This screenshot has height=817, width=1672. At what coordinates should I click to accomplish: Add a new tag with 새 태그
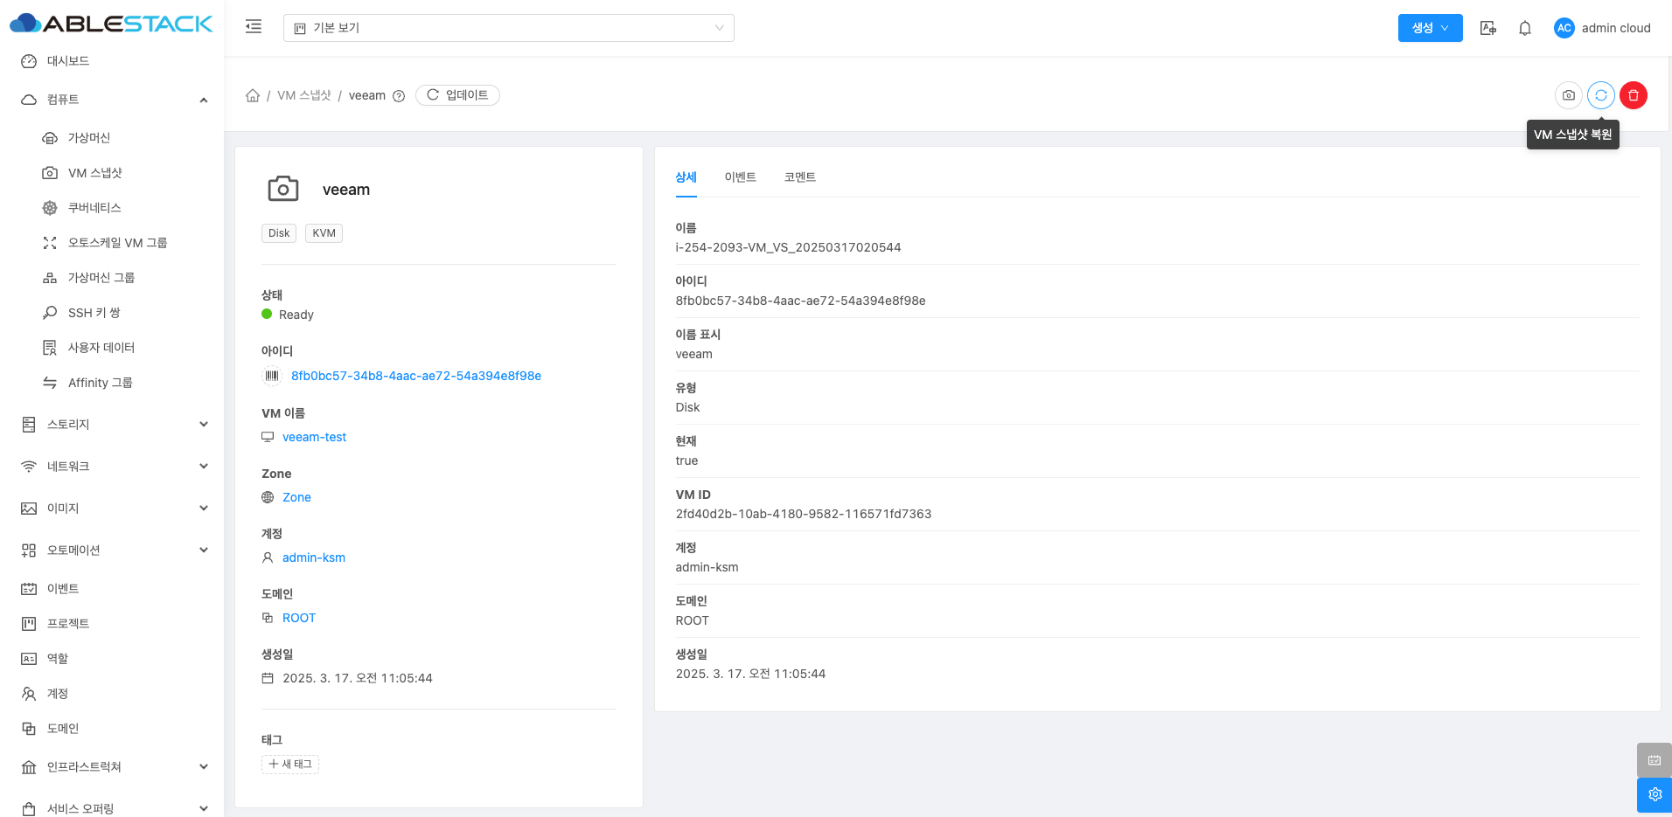tap(290, 765)
